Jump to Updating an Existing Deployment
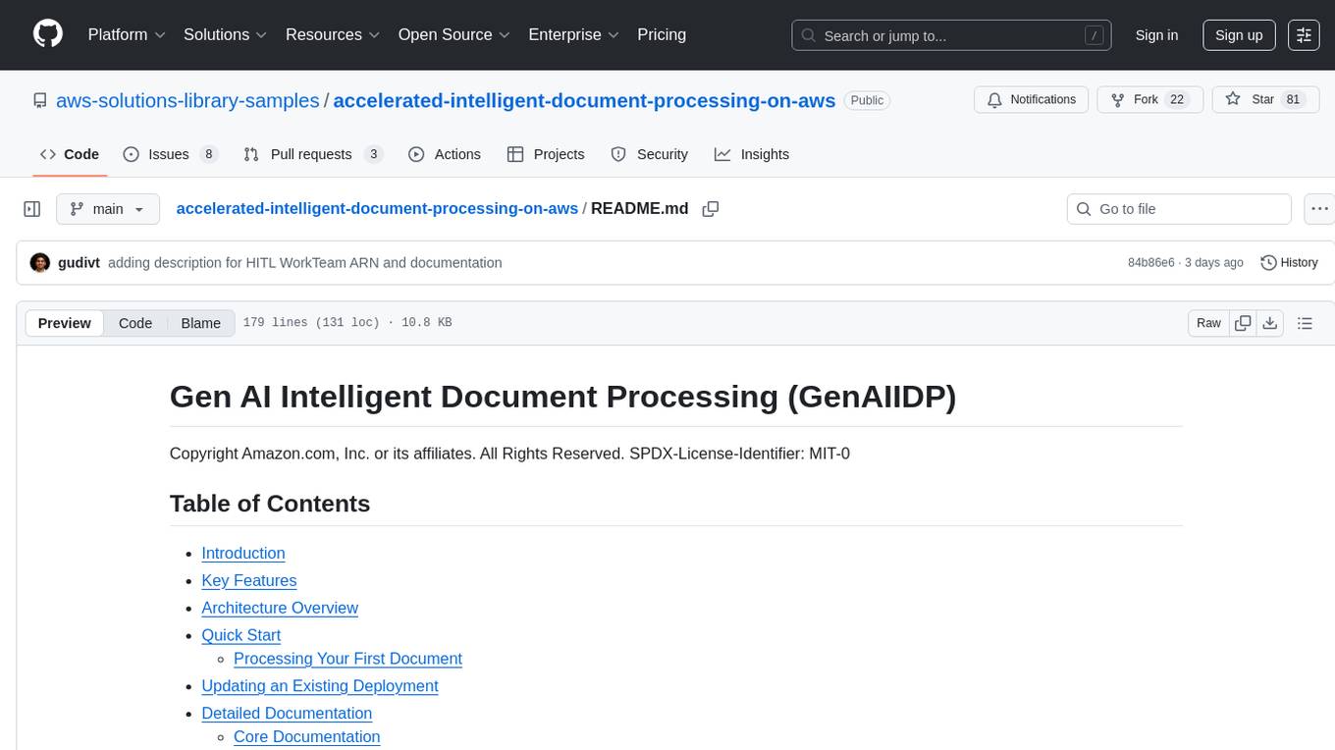This screenshot has width=1335, height=750. pyautogui.click(x=319, y=685)
